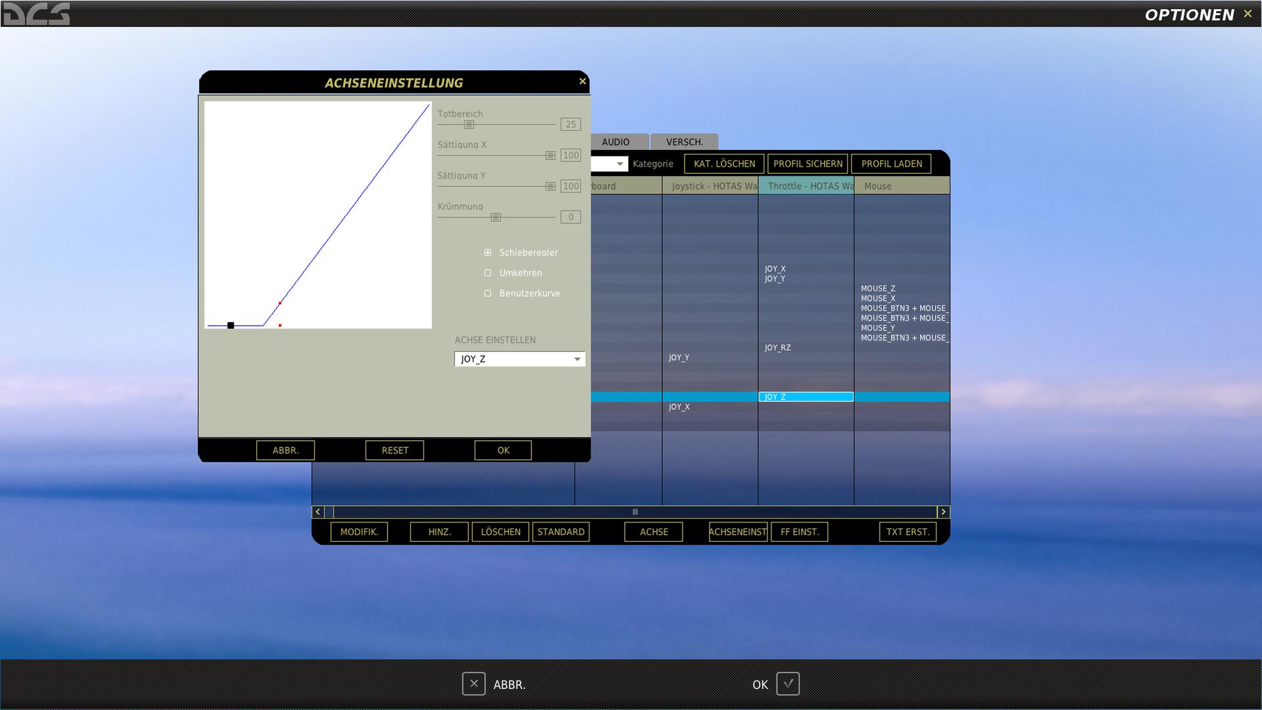Click RESET in the Achseneinstellung dialog
The image size is (1262, 710).
pos(395,451)
